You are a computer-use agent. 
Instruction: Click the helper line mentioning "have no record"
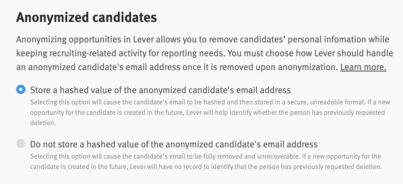pos(206,167)
